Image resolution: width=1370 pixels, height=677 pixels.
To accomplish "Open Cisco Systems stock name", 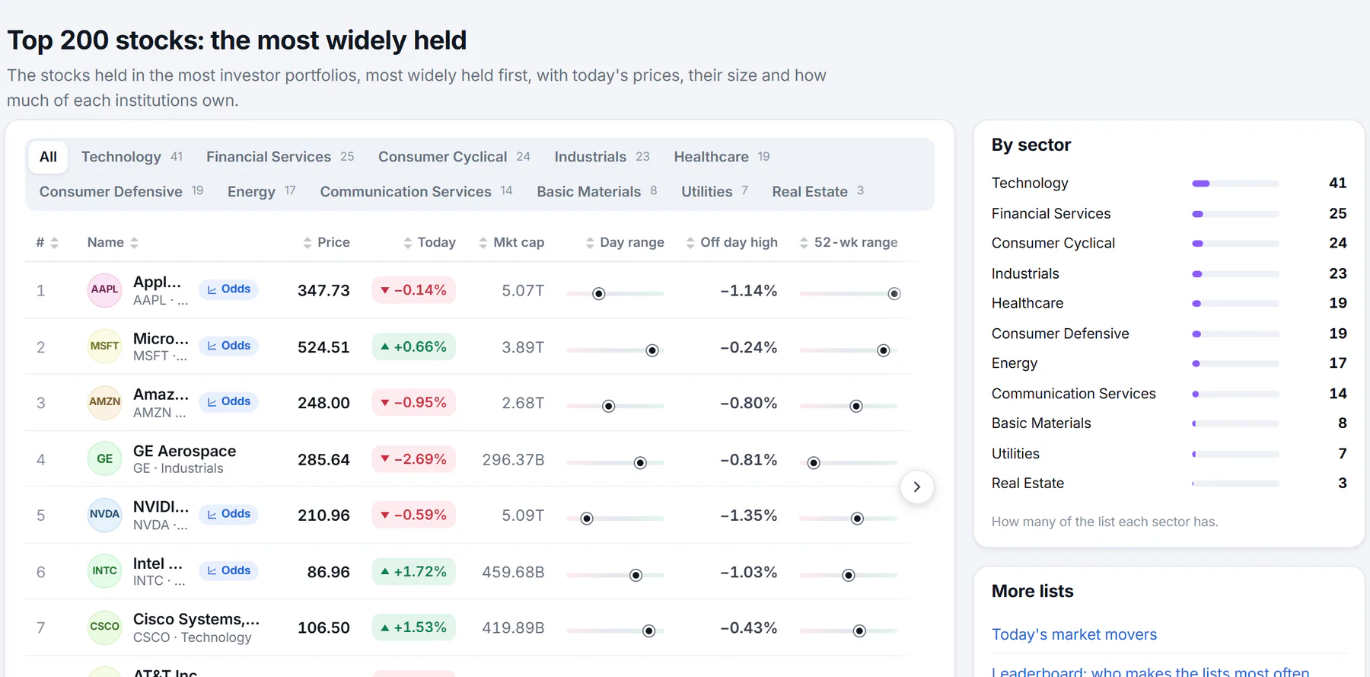I will point(196,619).
